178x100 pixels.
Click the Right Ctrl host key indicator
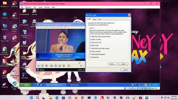point(154,88)
